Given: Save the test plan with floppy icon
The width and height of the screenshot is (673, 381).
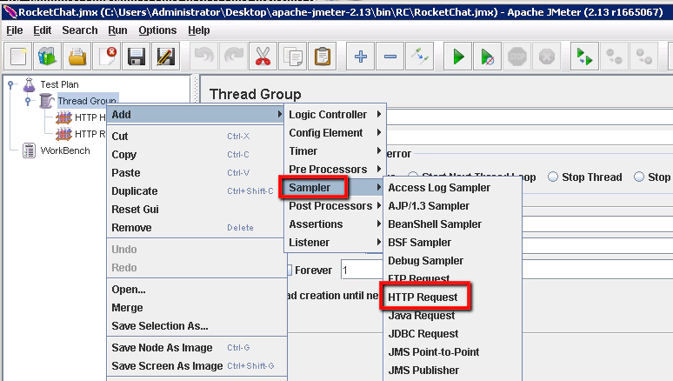Looking at the screenshot, I should tap(137, 57).
